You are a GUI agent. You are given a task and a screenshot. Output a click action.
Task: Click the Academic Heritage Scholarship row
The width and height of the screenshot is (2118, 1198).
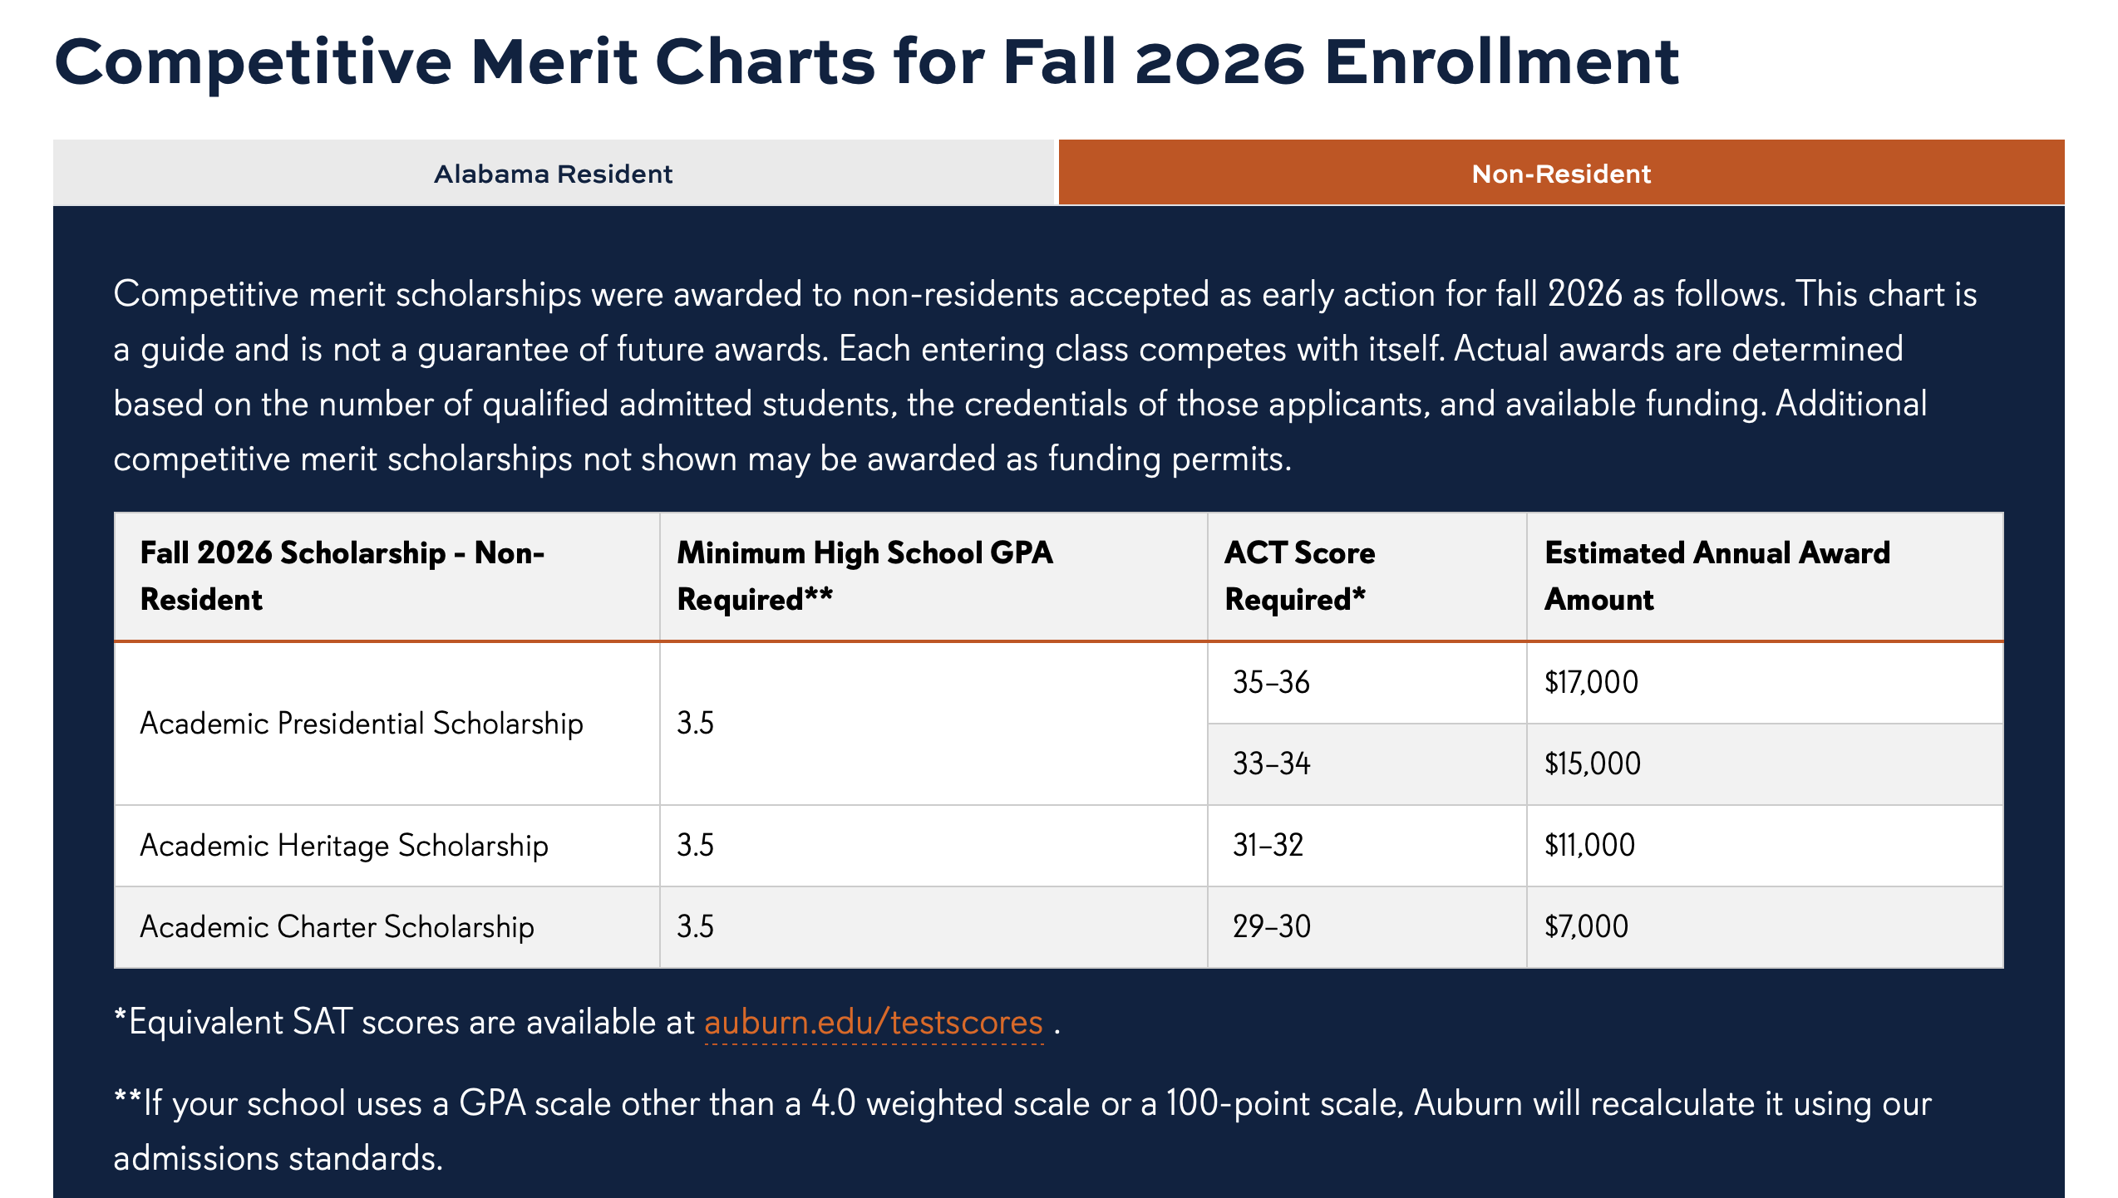1059,845
